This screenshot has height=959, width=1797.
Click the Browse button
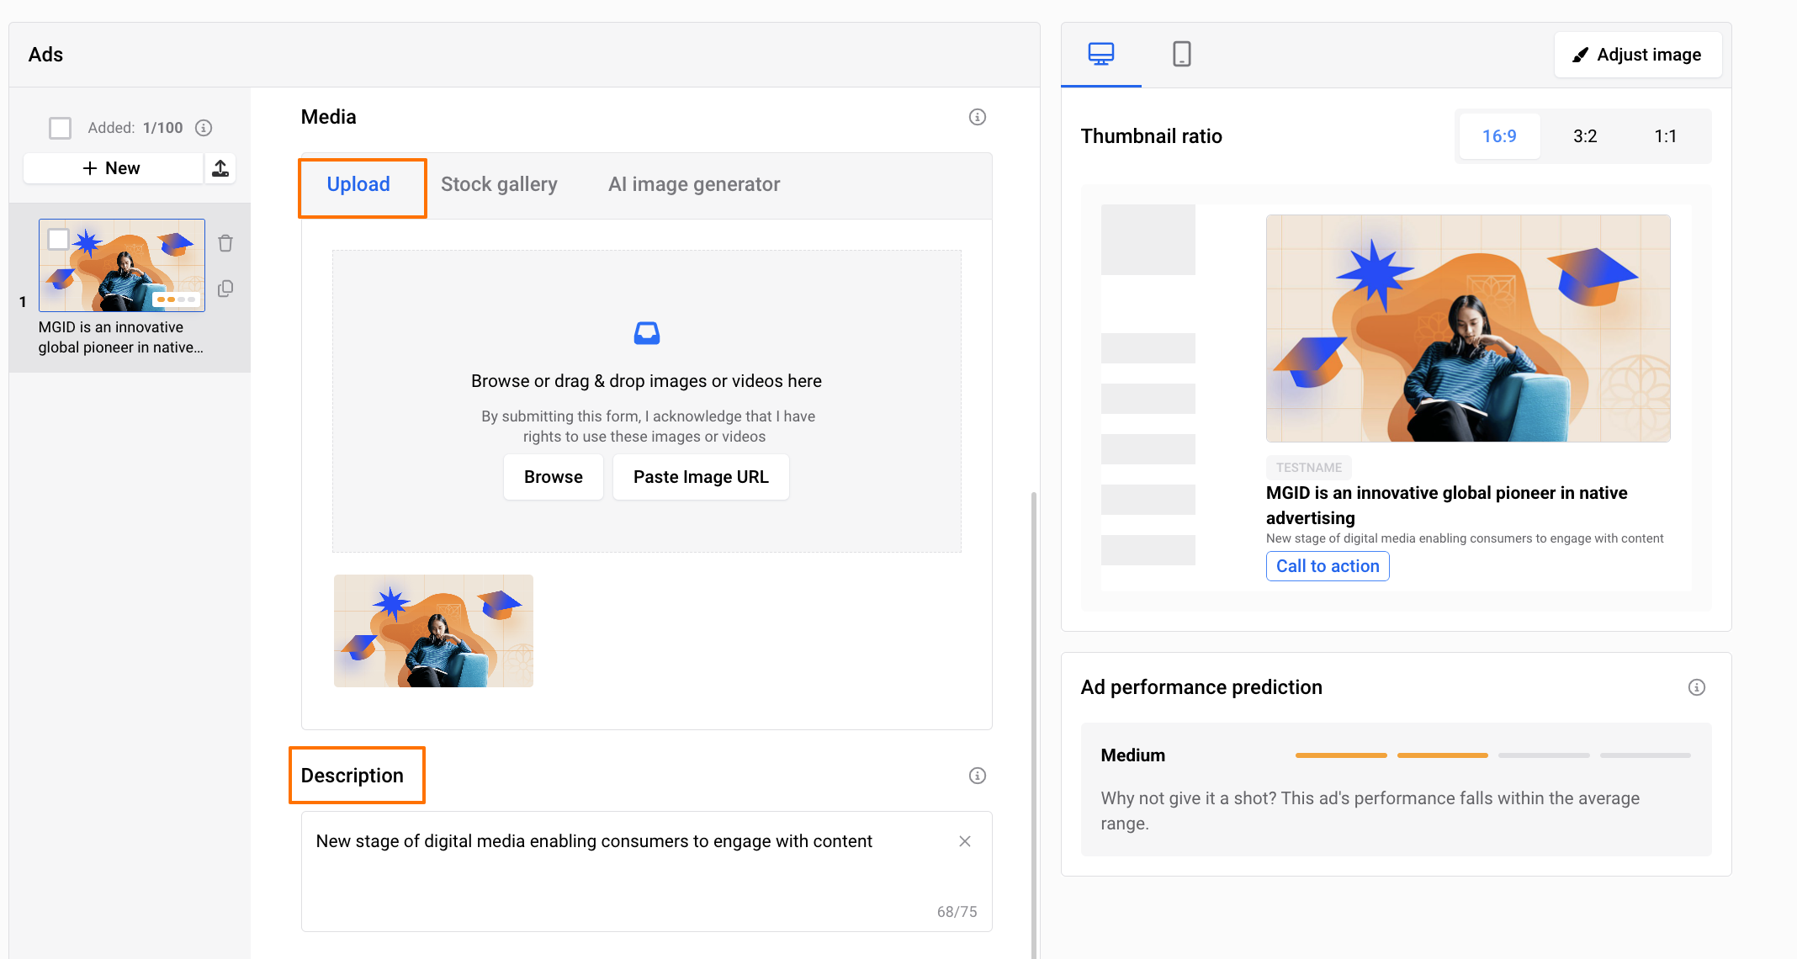coord(553,477)
